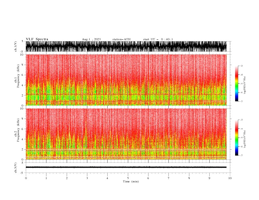Click the ch.1 voltage waveform plot
Viewport: 259px width, 200px height.
click(126, 46)
